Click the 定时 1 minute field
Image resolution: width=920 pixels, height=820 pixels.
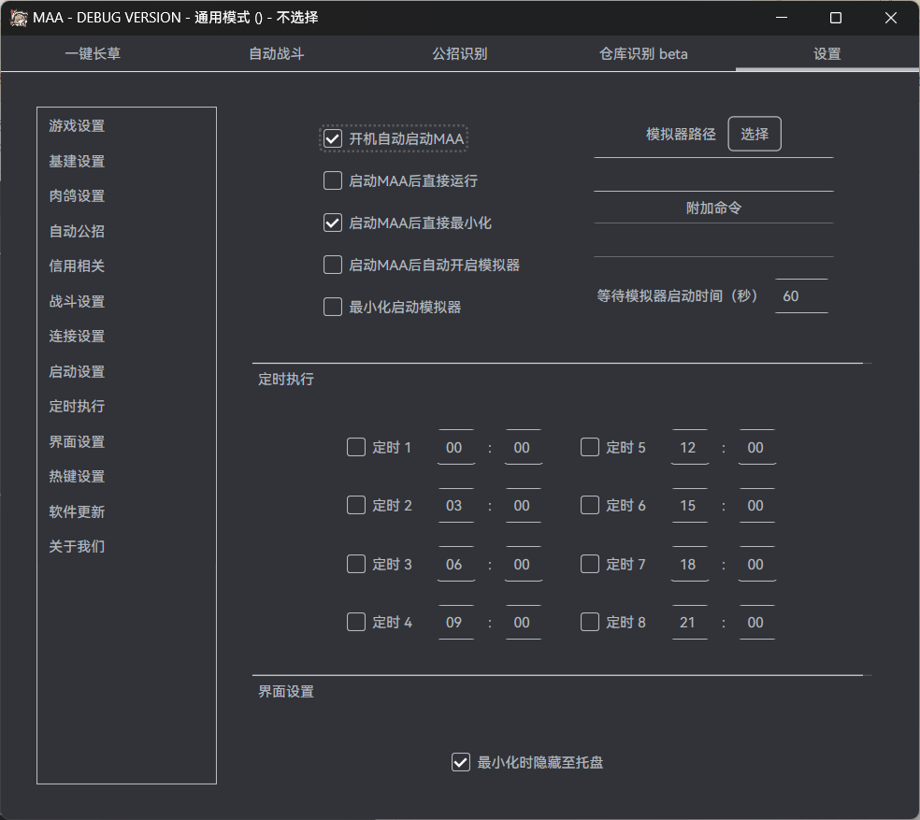[524, 447]
